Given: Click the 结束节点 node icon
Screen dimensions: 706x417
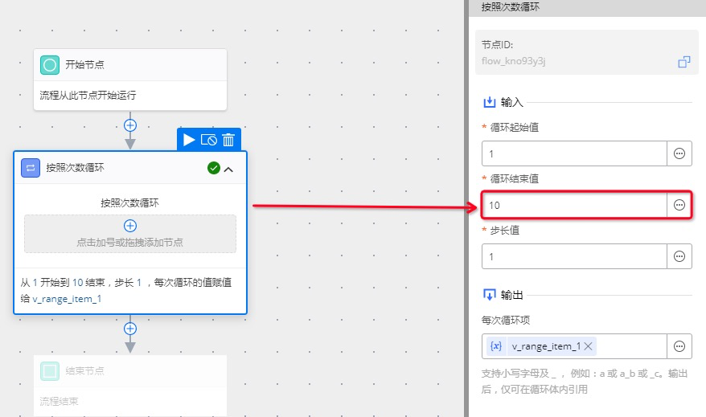Looking at the screenshot, I should (50, 371).
